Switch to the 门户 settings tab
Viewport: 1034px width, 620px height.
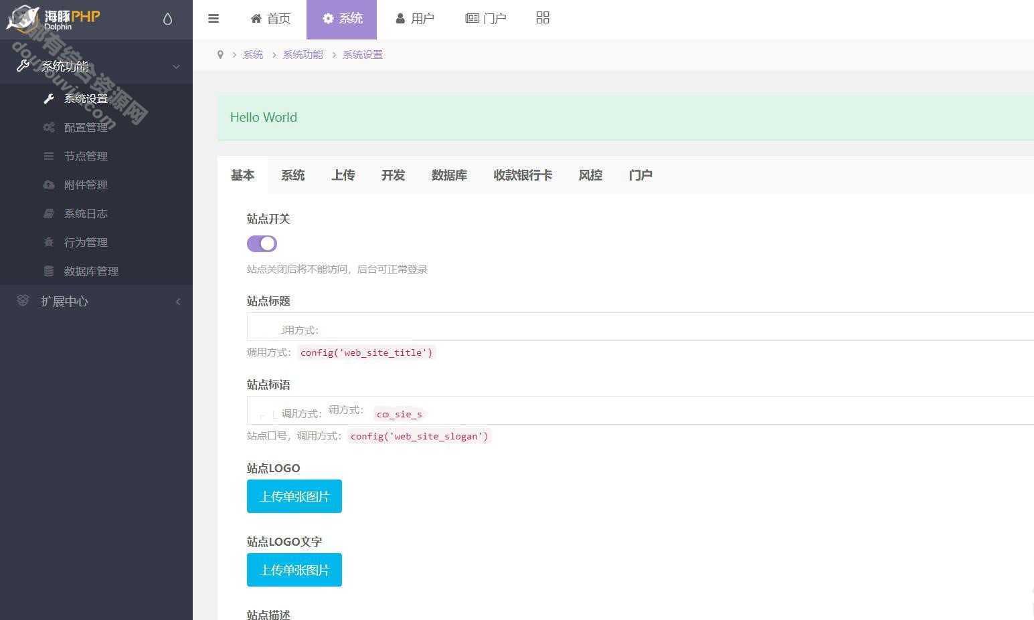coord(640,175)
